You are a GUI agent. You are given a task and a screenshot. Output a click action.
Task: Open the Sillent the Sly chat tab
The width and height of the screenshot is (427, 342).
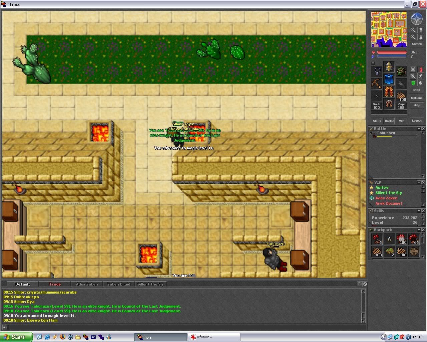coord(151,284)
